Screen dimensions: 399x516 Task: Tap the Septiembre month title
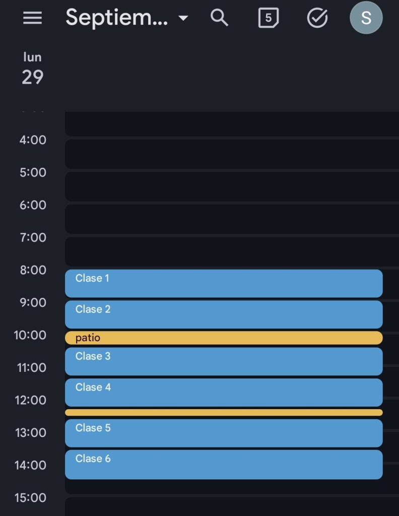click(117, 18)
